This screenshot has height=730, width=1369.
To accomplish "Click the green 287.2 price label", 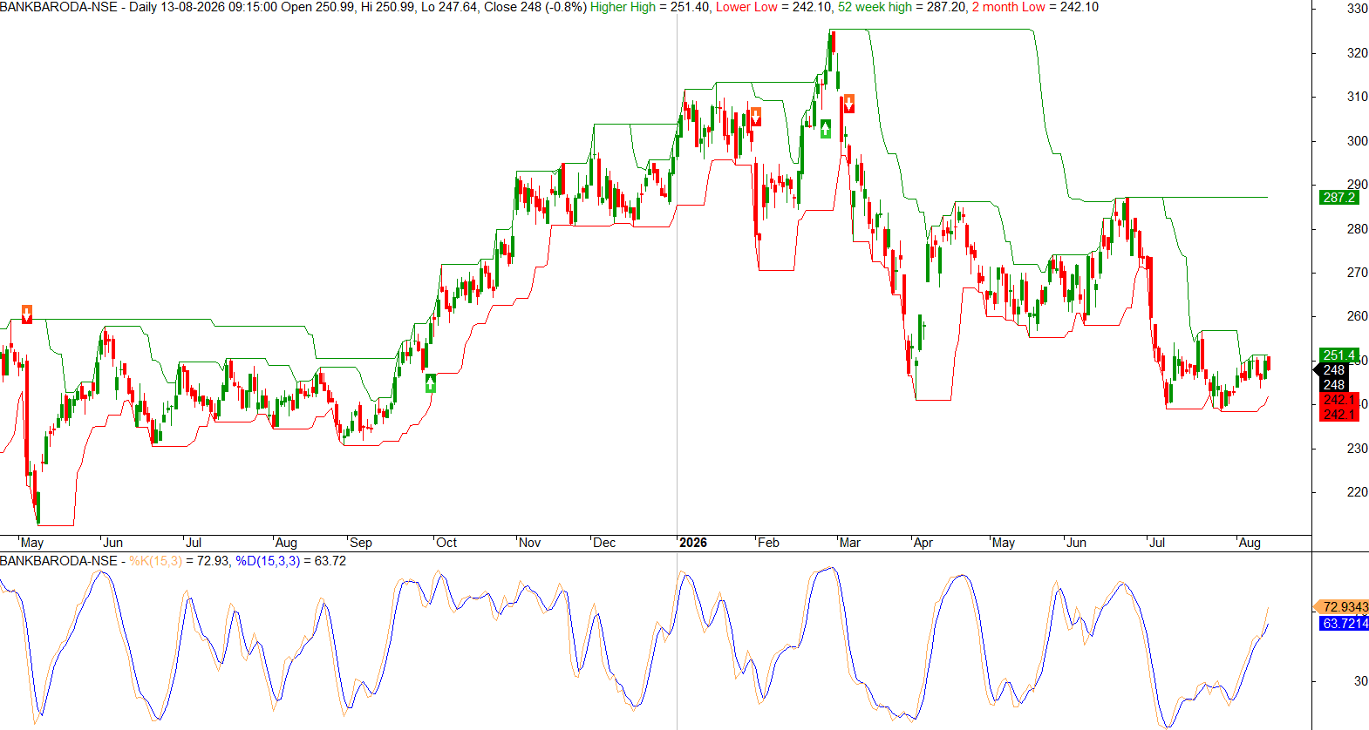I will (1339, 198).
